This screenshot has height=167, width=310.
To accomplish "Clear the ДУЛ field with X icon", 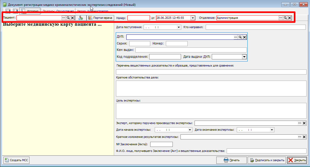I will coord(244,37).
